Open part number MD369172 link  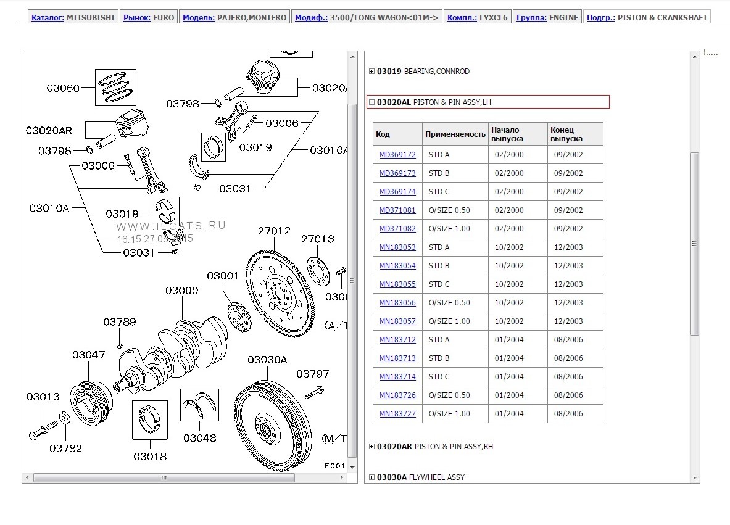pyautogui.click(x=397, y=155)
